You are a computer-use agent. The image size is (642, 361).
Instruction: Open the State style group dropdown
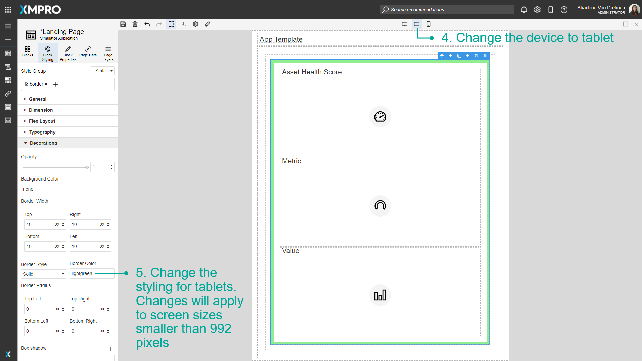(x=102, y=71)
